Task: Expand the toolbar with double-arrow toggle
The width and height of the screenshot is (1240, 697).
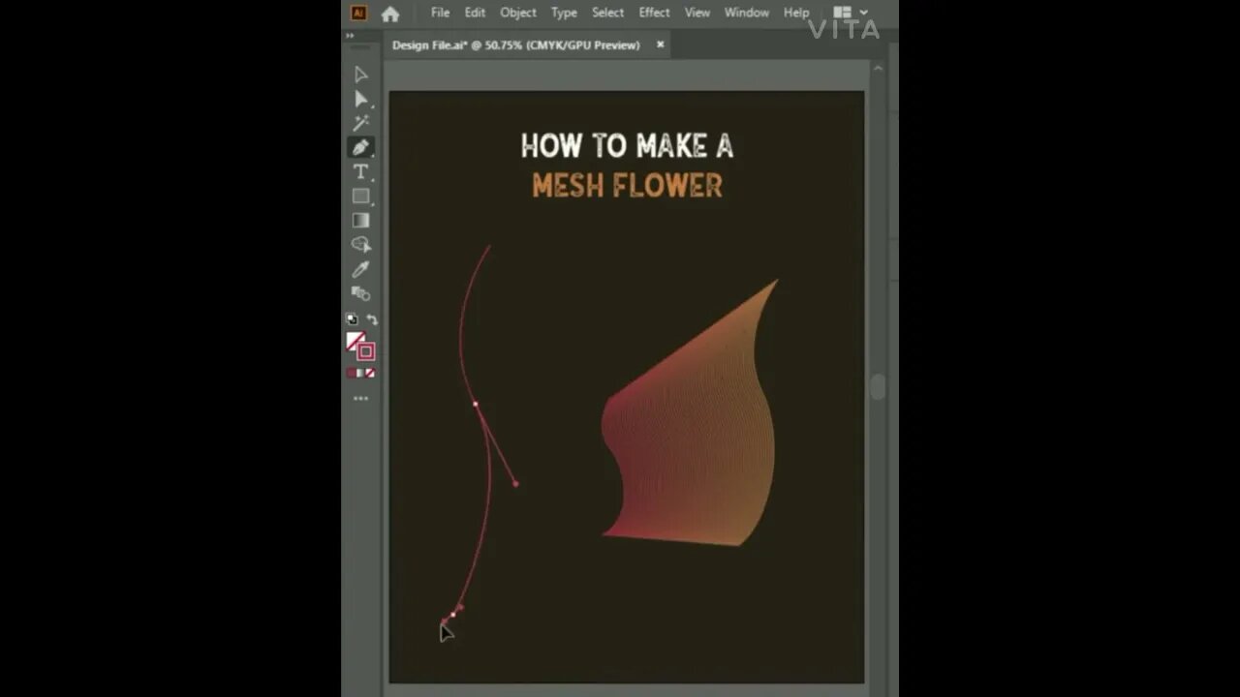Action: pos(351,36)
